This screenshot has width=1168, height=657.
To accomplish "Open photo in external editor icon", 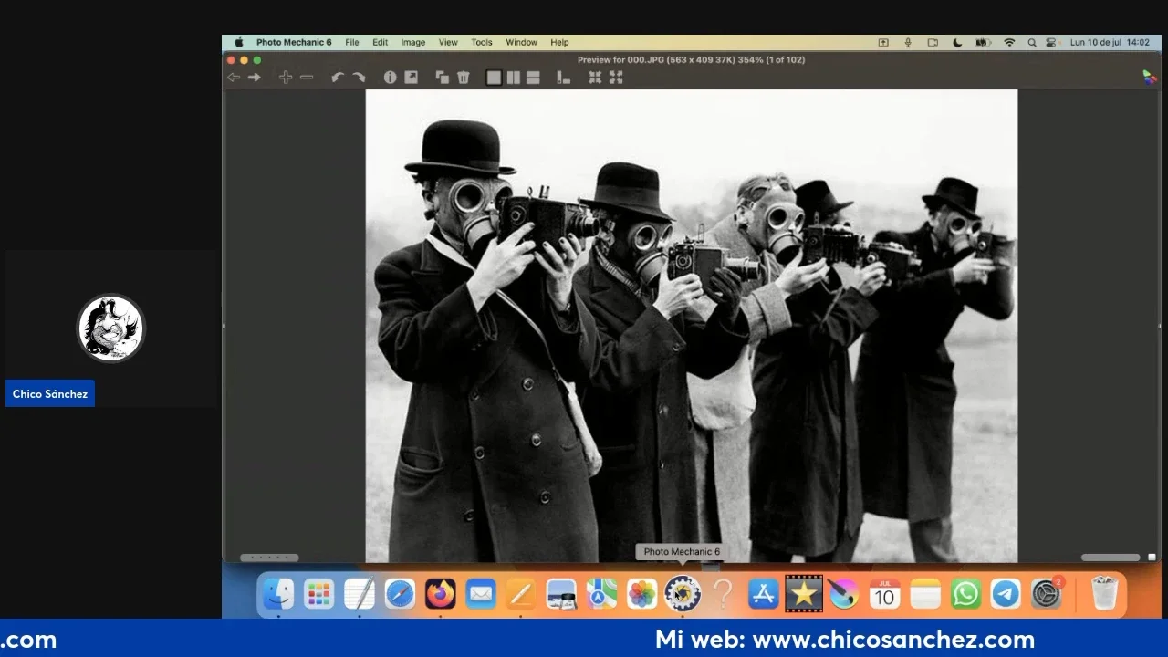I will coord(412,78).
